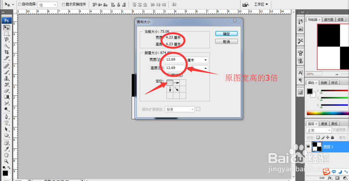
Task: Select the Rectangular Marquee tool
Action: coord(6,33)
